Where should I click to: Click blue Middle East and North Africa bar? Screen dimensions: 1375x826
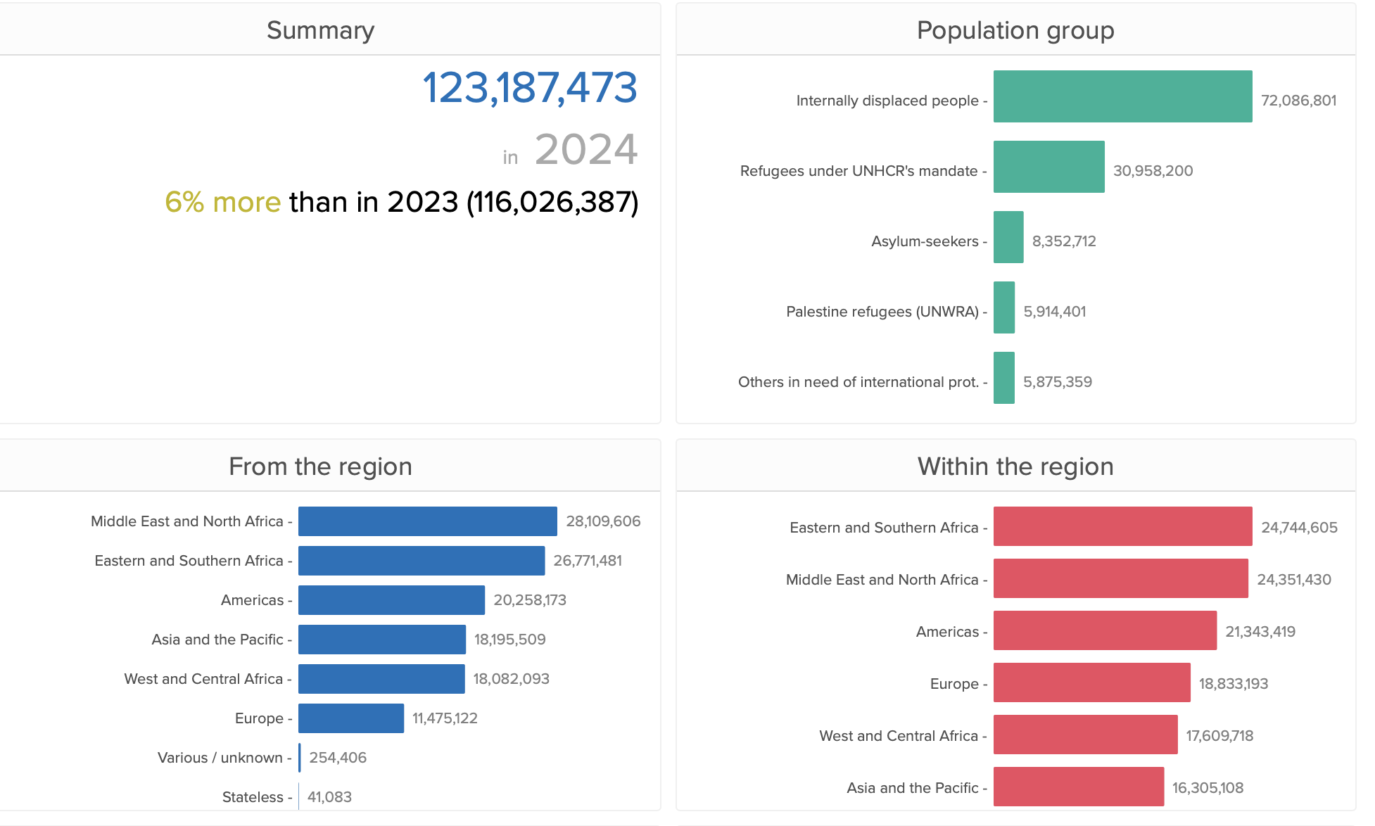(x=427, y=521)
